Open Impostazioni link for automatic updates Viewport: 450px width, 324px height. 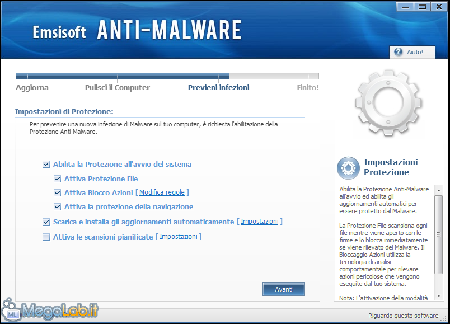(260, 222)
